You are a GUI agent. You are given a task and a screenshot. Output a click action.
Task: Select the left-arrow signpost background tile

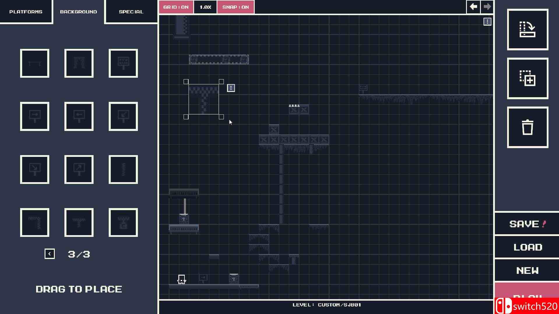click(x=79, y=116)
